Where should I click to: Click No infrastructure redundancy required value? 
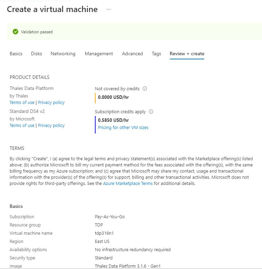click(x=133, y=250)
